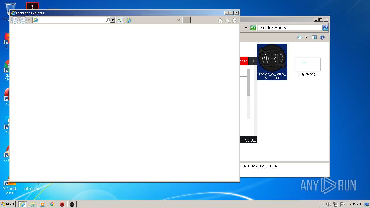Open the Start menu
The width and height of the screenshot is (370, 208).
[x=8, y=204]
